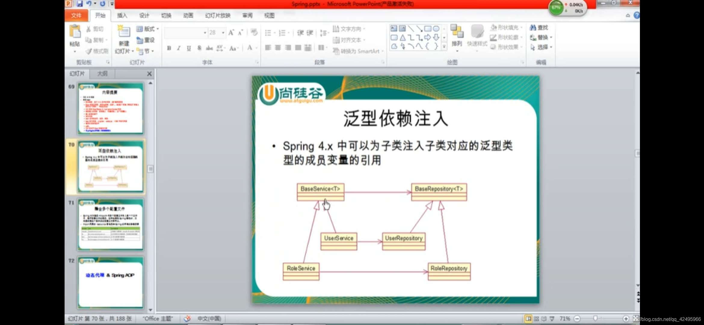Open the font size dropdown
The image size is (704, 325).
223,32
